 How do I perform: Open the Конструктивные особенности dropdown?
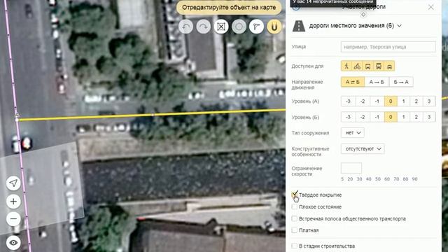(x=363, y=149)
